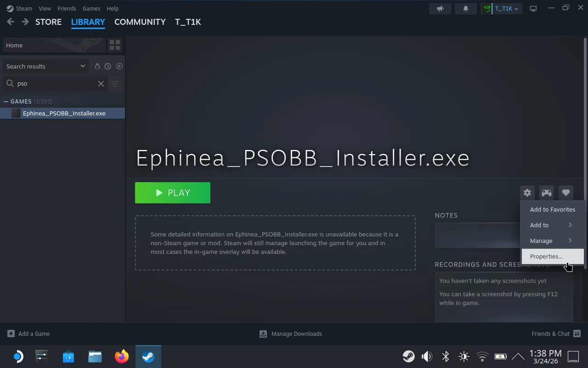This screenshot has height=368, width=588.
Task: Toggle the recently played filter icon
Action: pyautogui.click(x=107, y=66)
